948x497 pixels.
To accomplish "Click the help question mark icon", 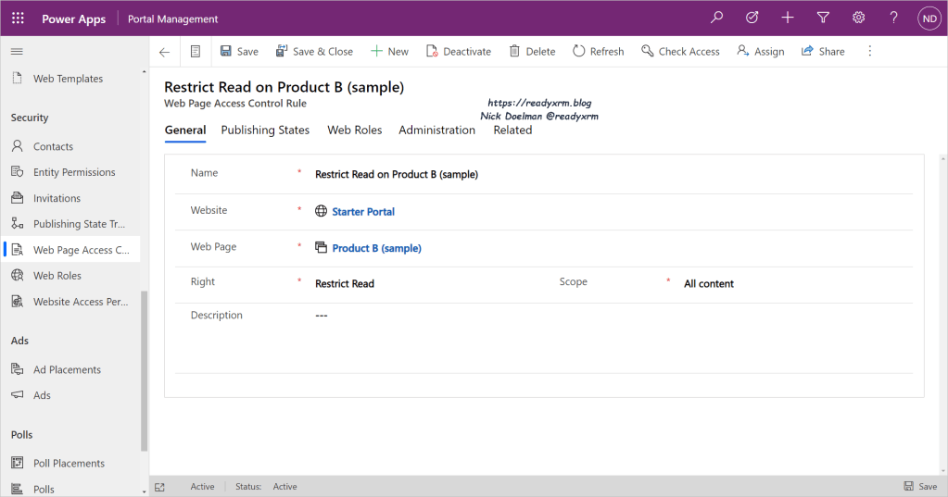I will coord(893,18).
